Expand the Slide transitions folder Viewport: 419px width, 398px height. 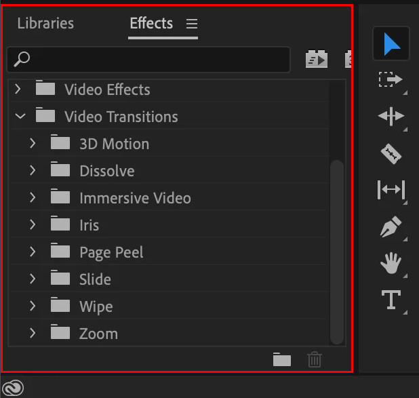pos(33,279)
